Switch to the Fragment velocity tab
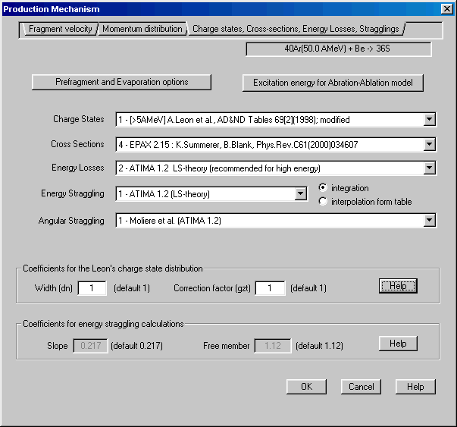This screenshot has width=457, height=427. [x=60, y=29]
